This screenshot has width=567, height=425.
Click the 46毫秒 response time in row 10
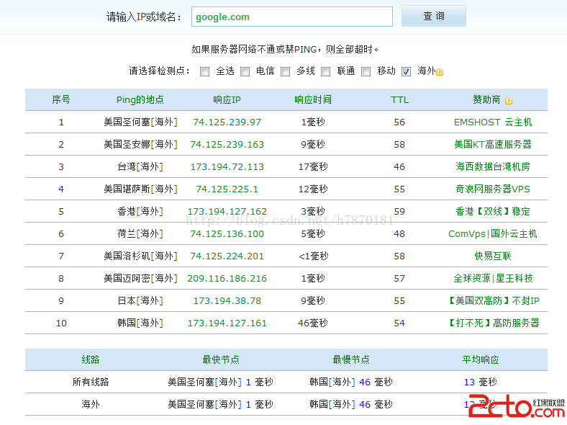pos(313,323)
